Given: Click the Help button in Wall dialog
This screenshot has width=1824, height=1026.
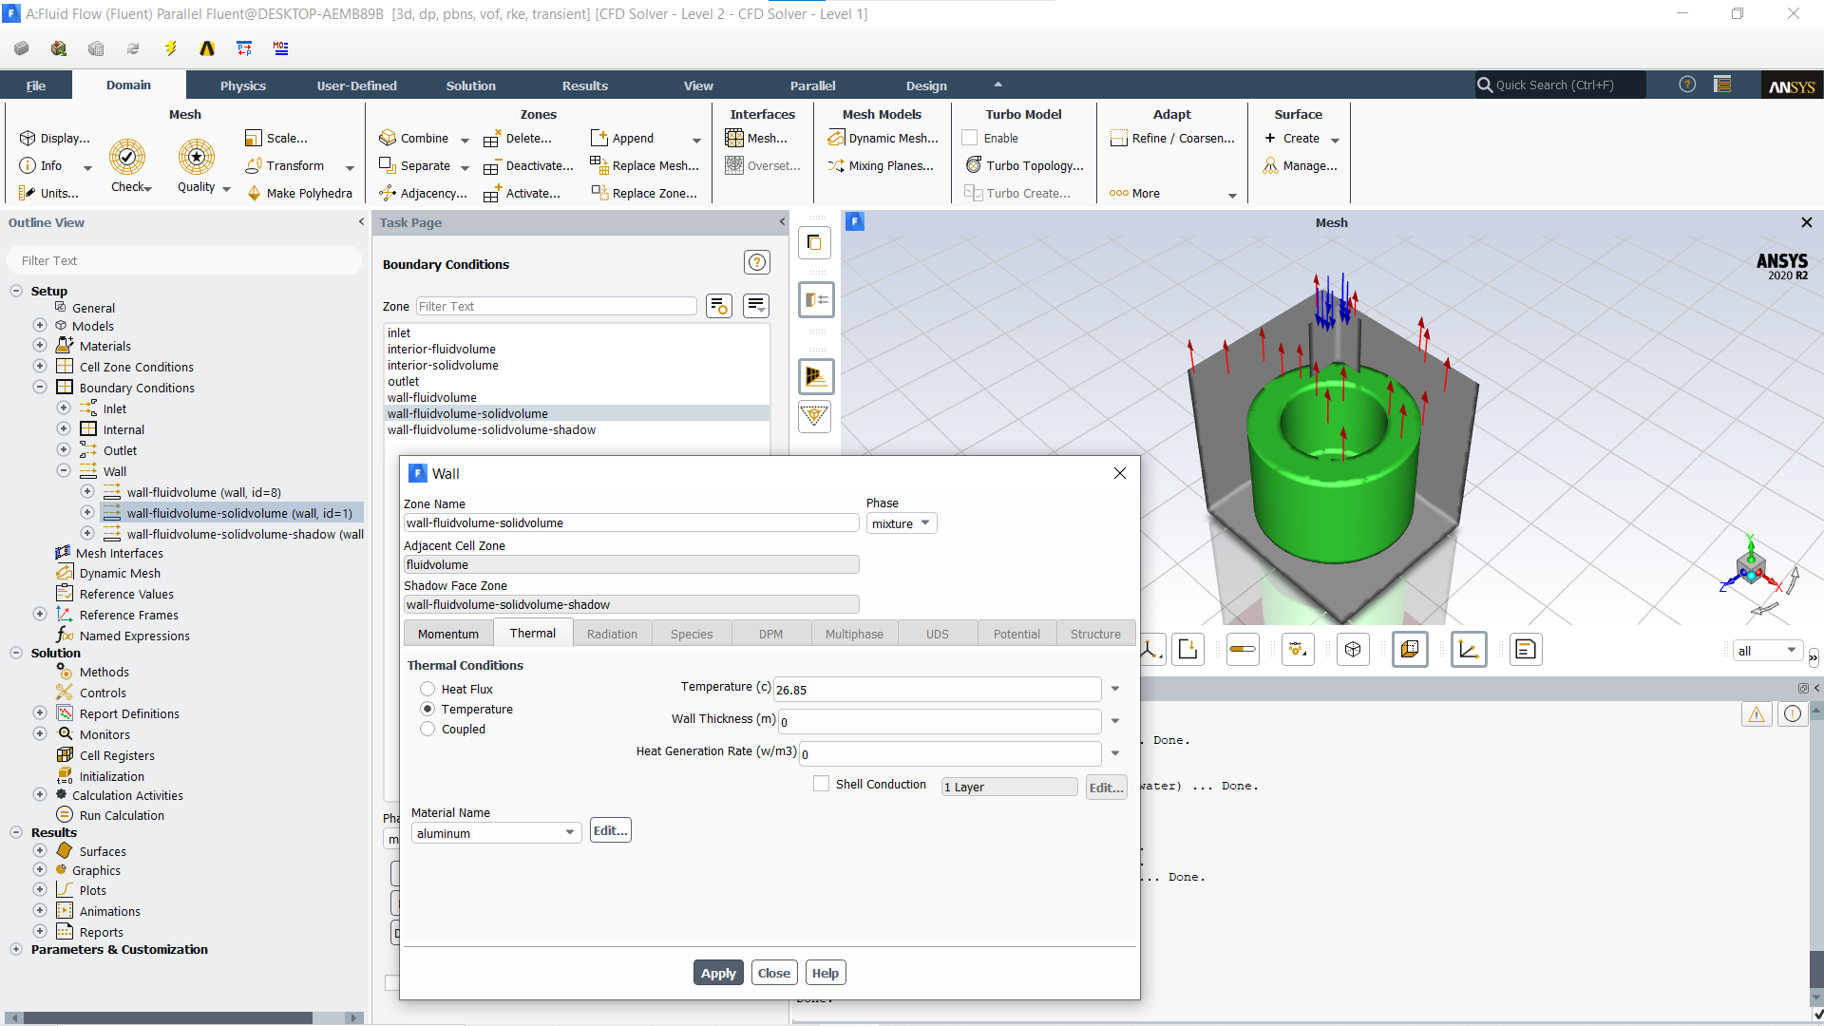Looking at the screenshot, I should [x=826, y=973].
